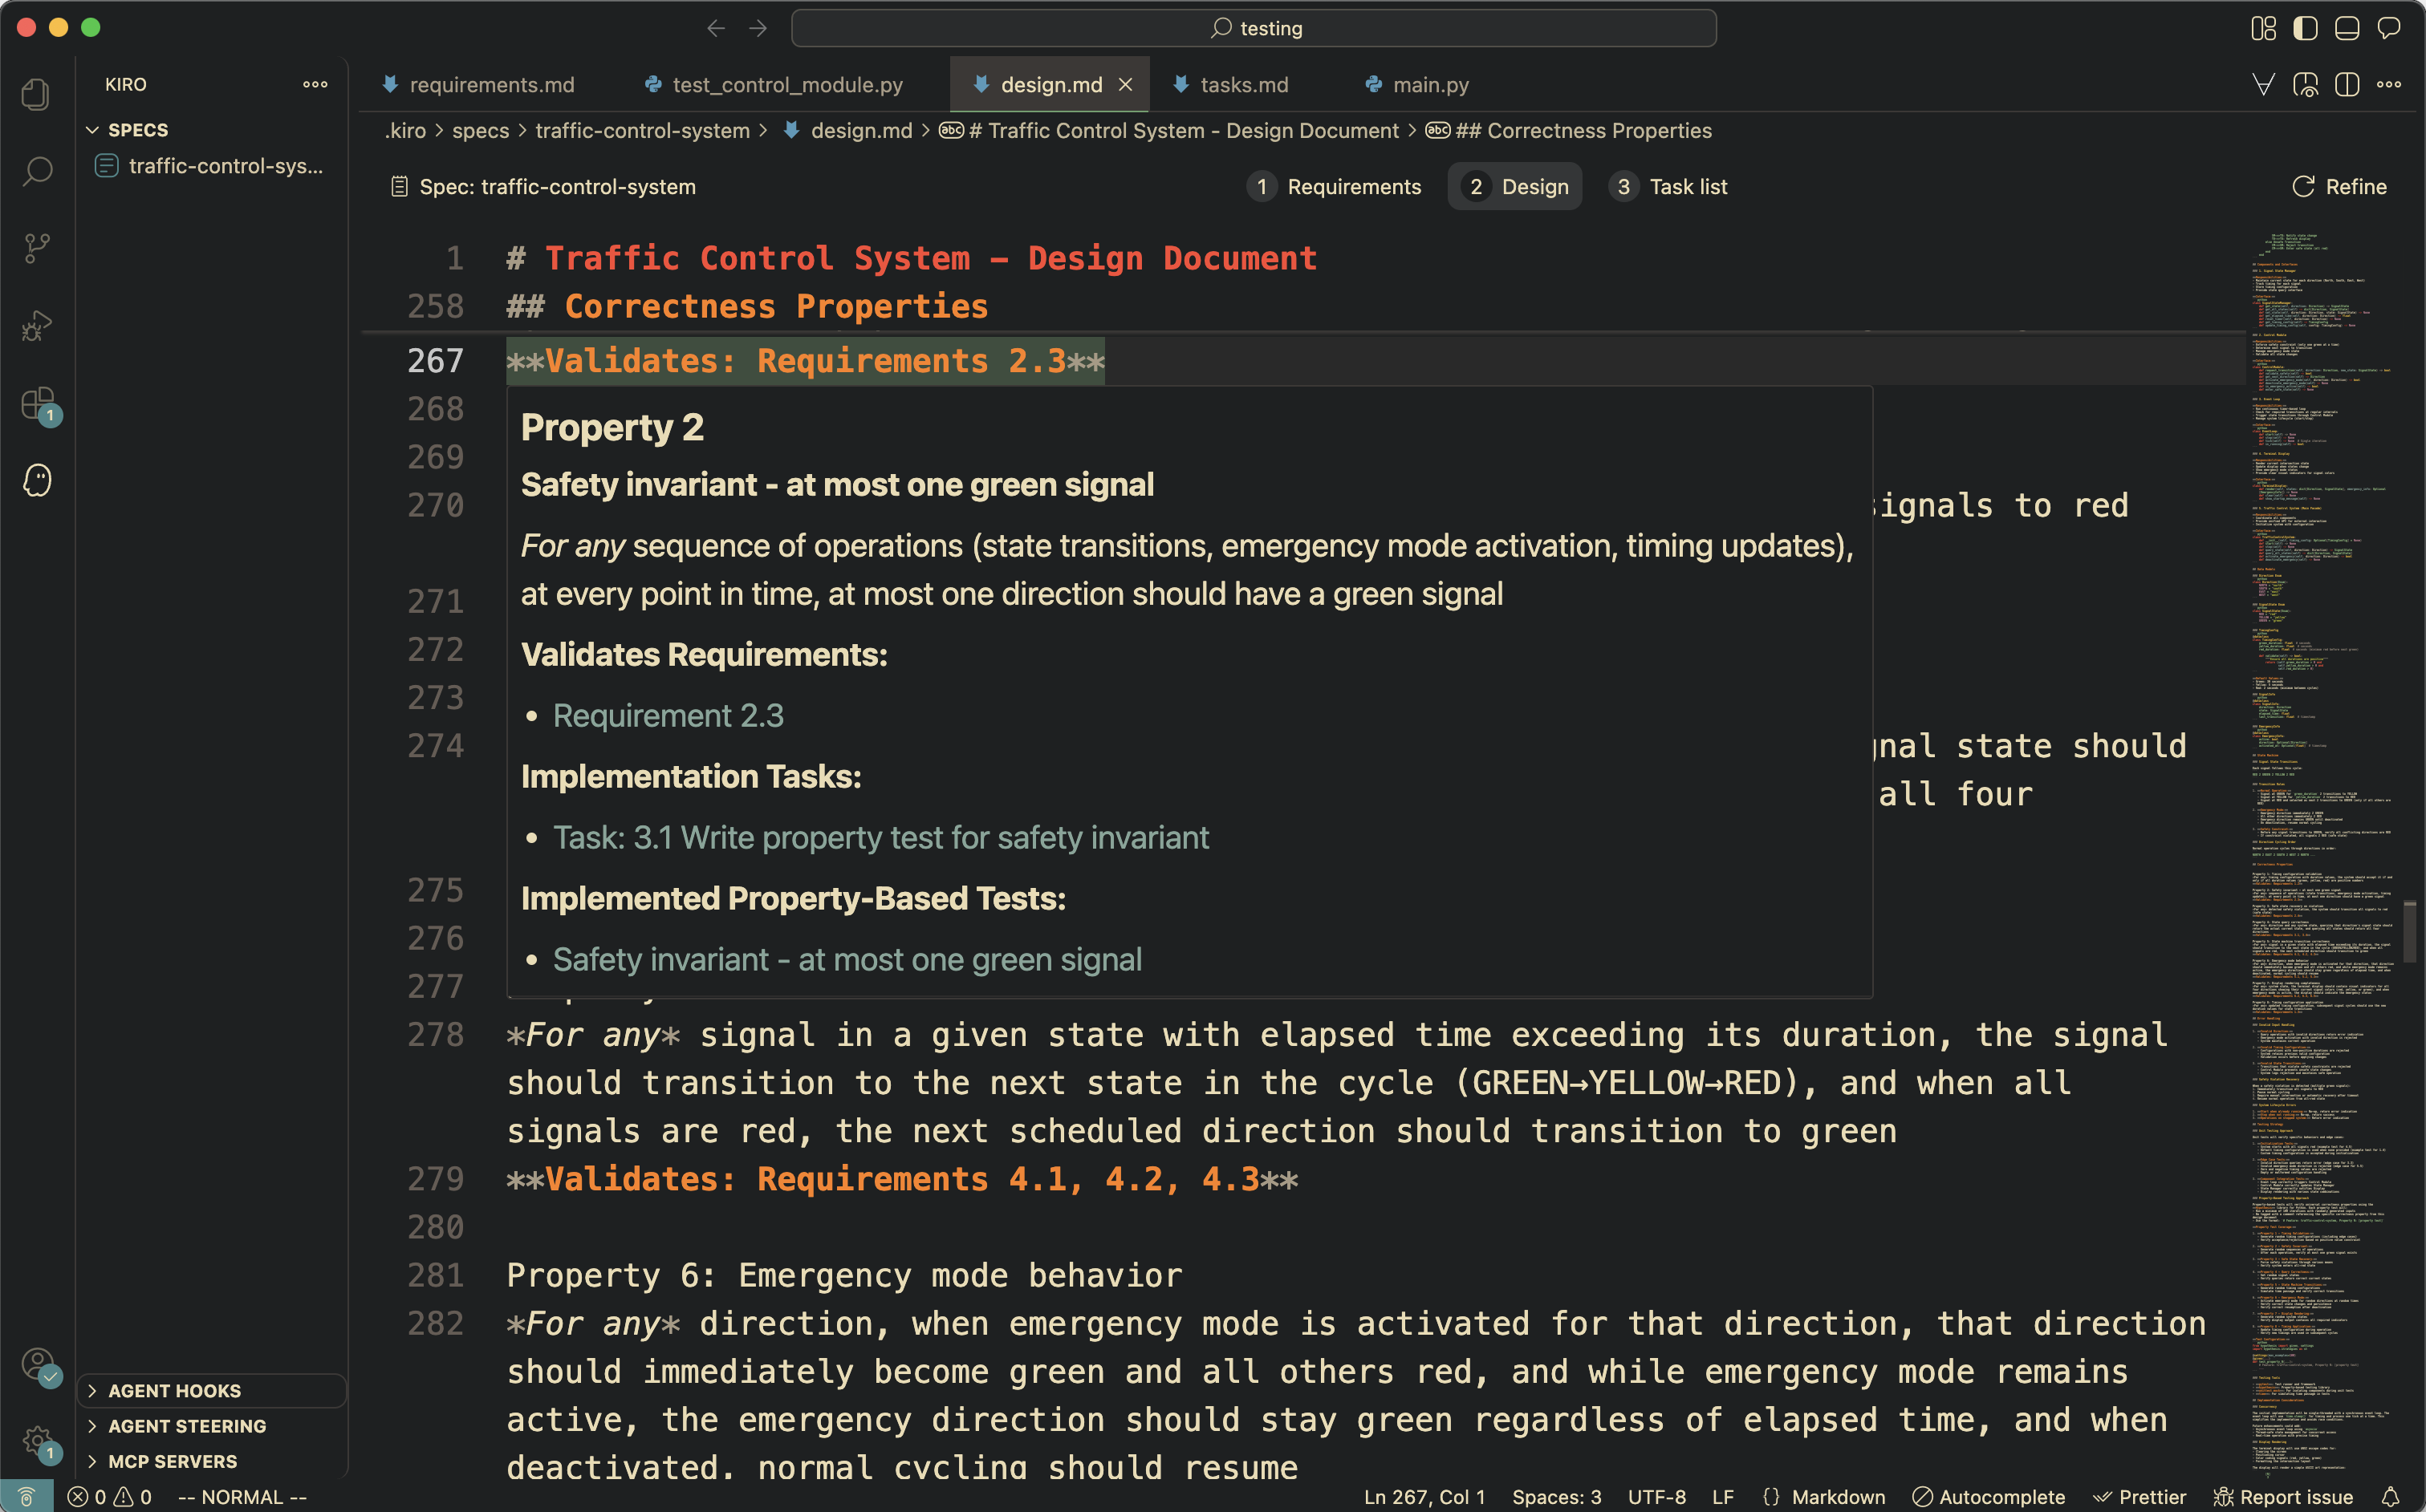Click the testing search field at top
The height and width of the screenshot is (1512, 2426).
tap(1254, 28)
